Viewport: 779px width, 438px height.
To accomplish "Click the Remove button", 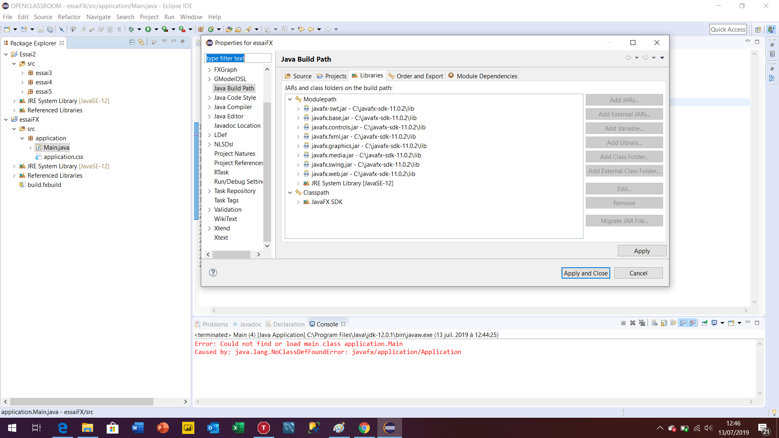I will 624,203.
